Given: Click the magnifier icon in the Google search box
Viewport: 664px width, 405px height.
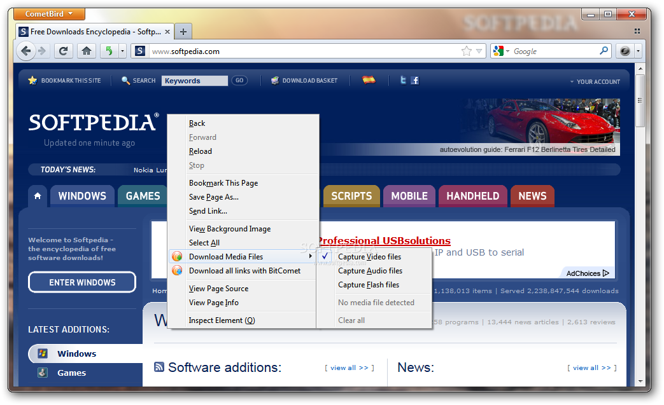Looking at the screenshot, I should 604,51.
